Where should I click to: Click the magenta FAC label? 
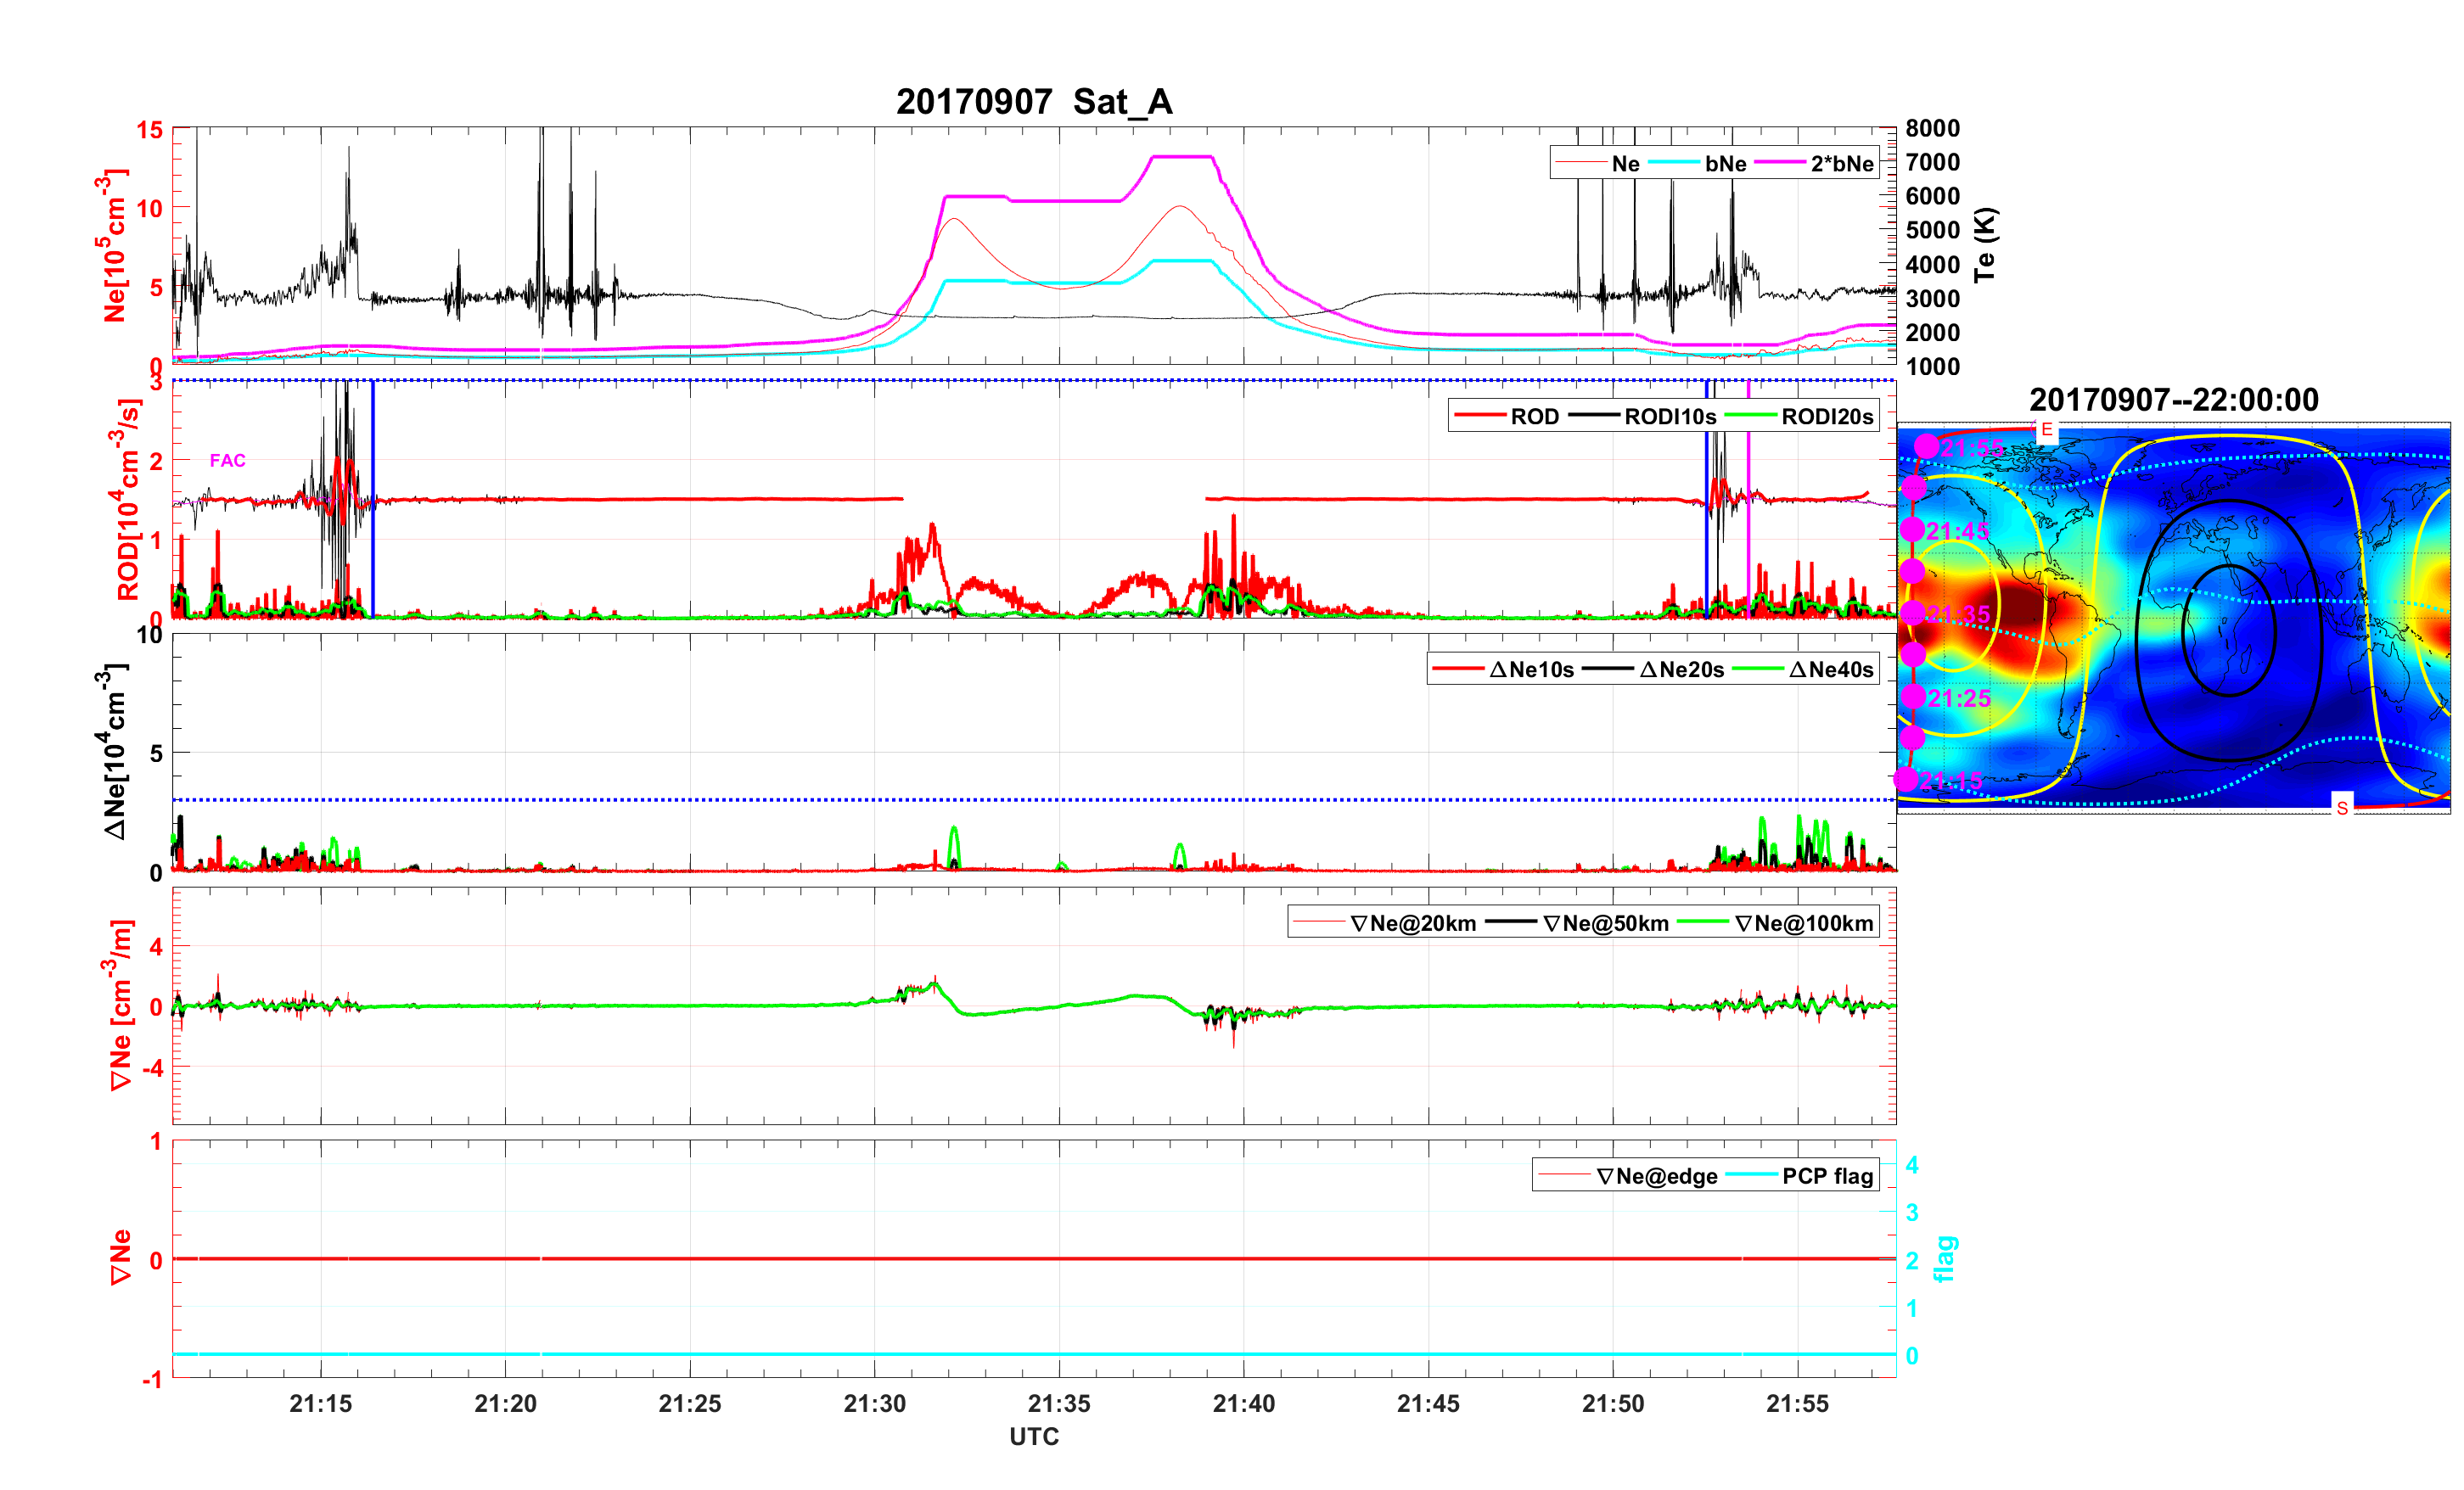click(227, 460)
